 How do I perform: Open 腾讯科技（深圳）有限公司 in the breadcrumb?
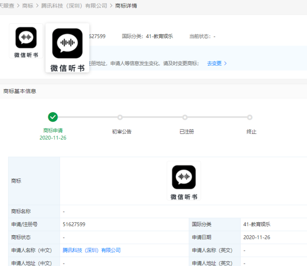pos(74,6)
